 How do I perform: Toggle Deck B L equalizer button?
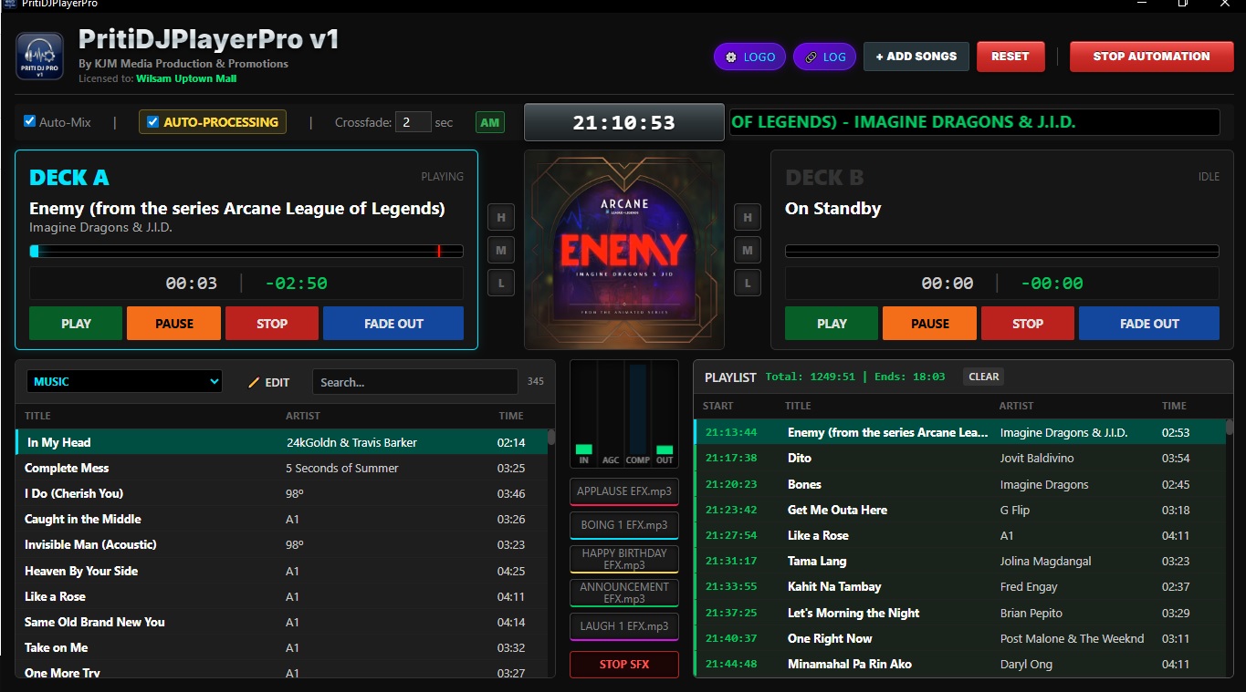point(748,283)
